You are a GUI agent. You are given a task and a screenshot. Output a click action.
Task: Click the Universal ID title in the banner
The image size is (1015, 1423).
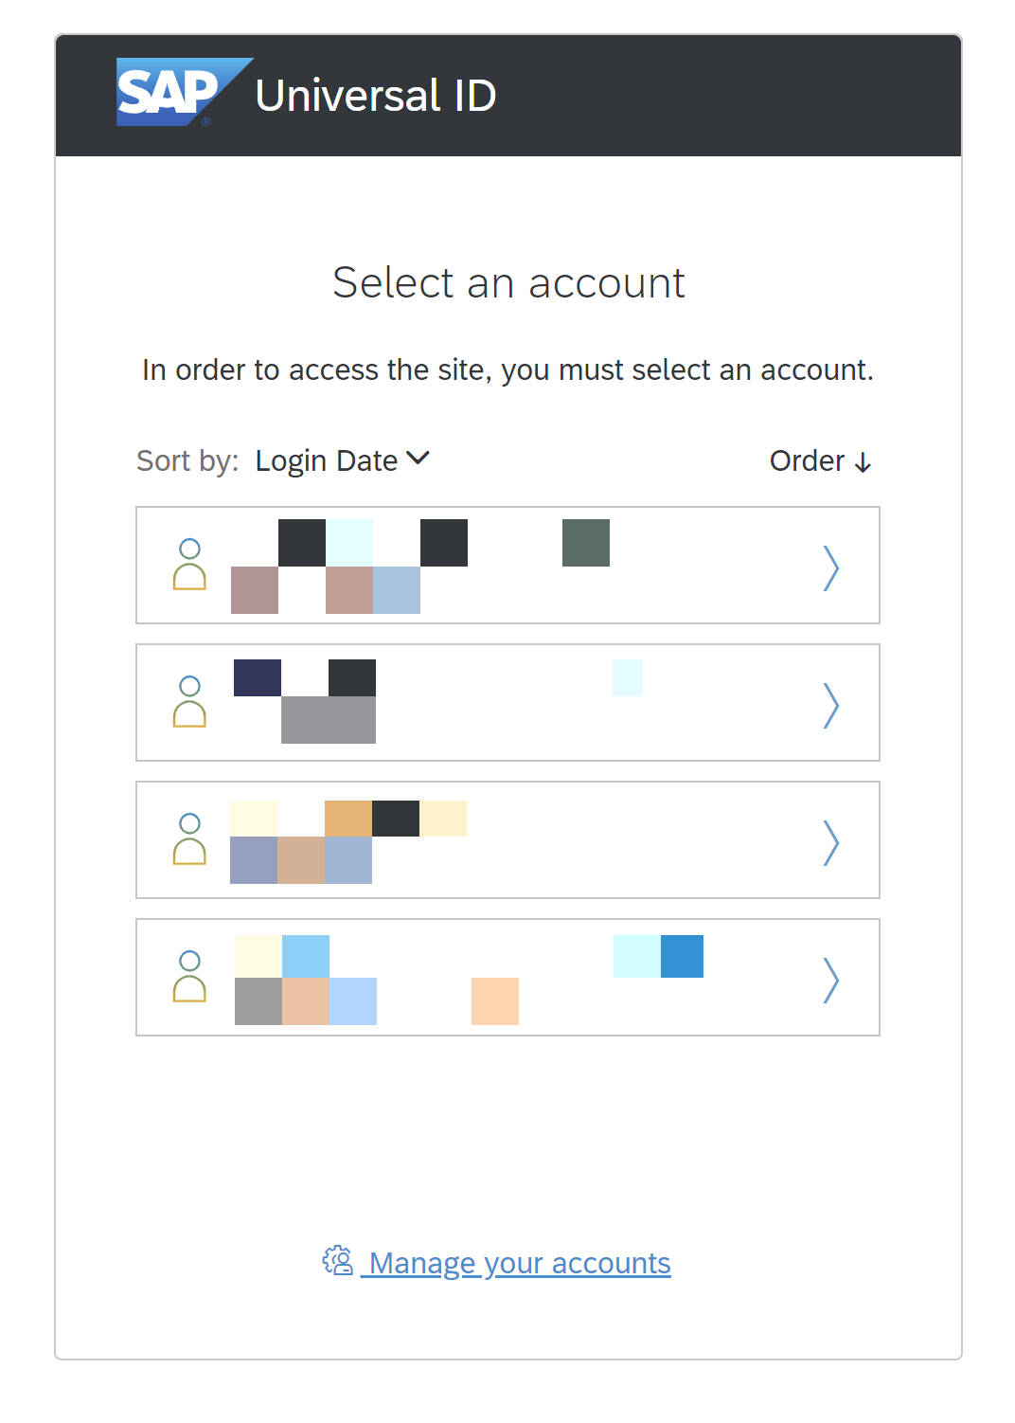pyautogui.click(x=376, y=94)
